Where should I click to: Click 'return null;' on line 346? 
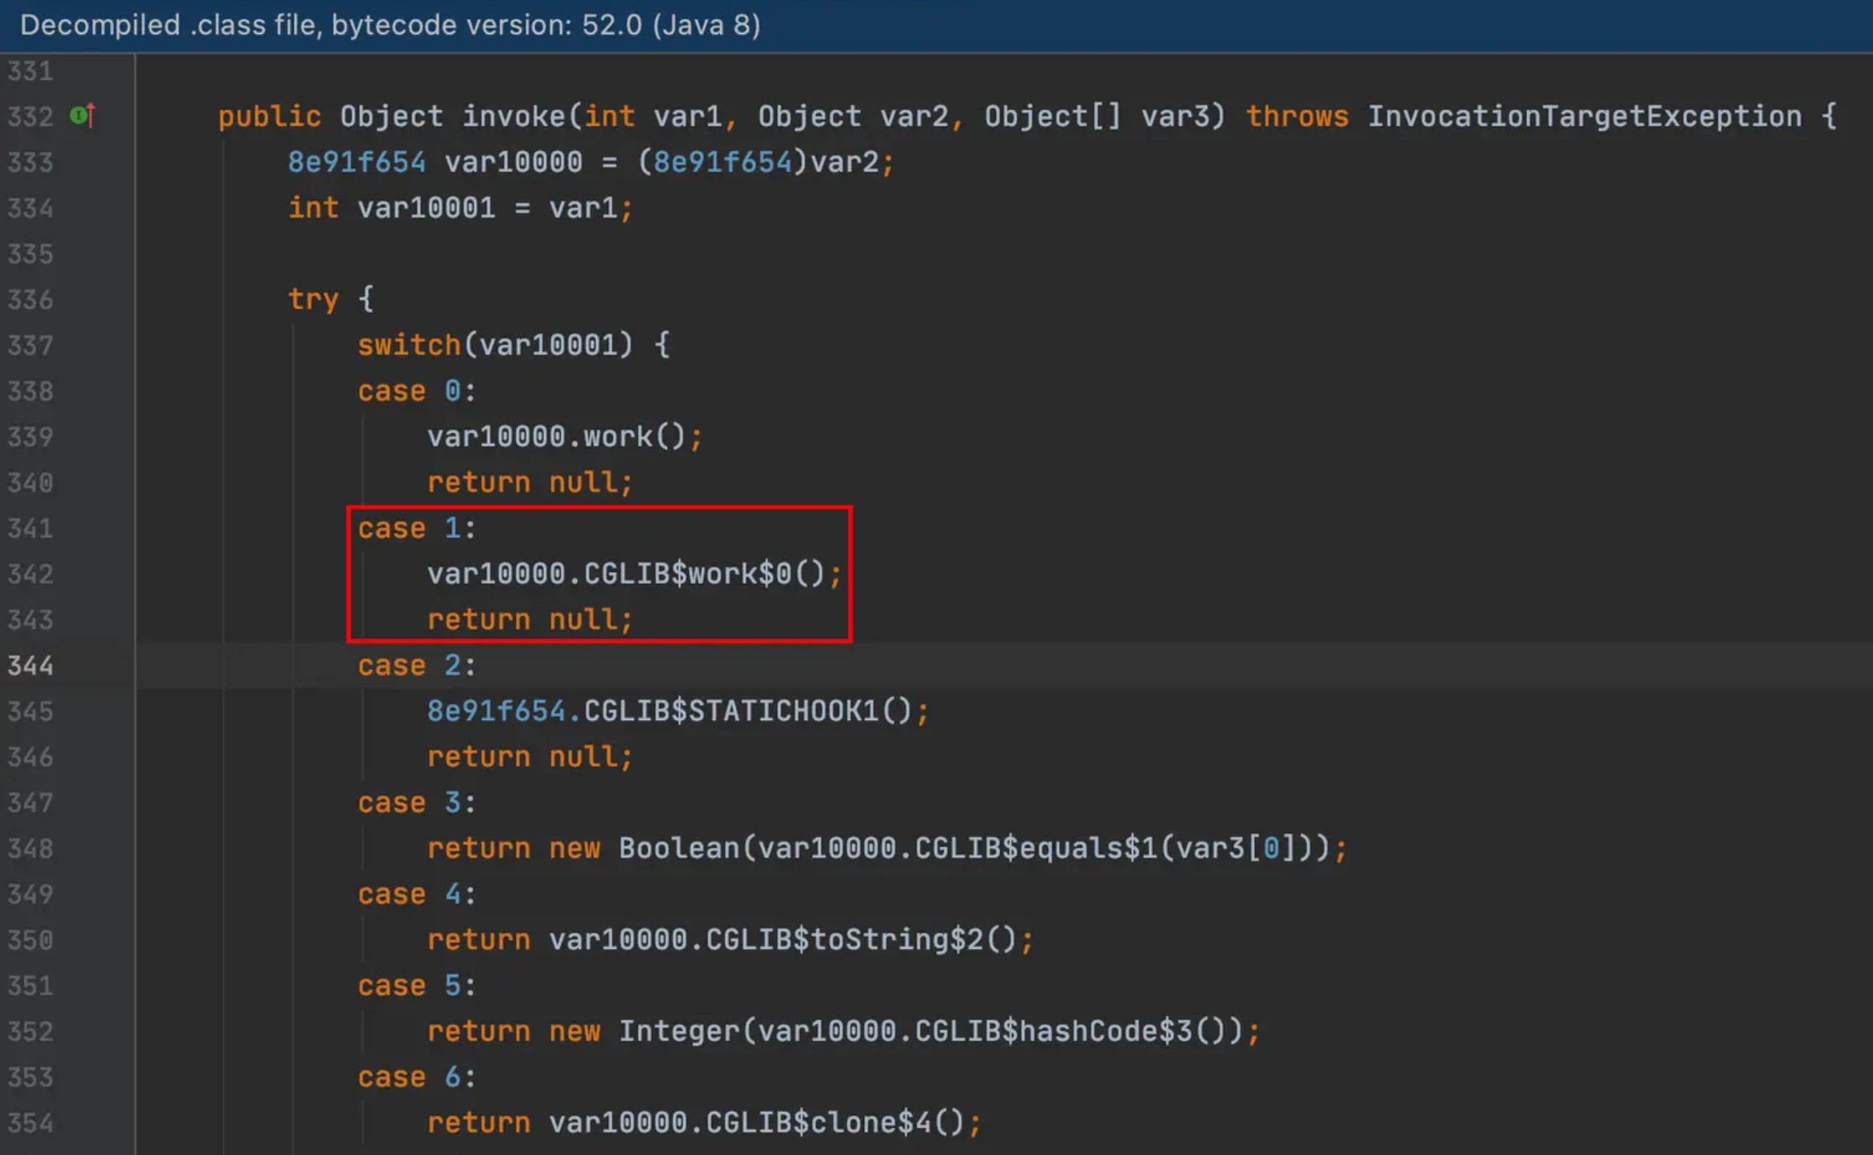click(530, 757)
